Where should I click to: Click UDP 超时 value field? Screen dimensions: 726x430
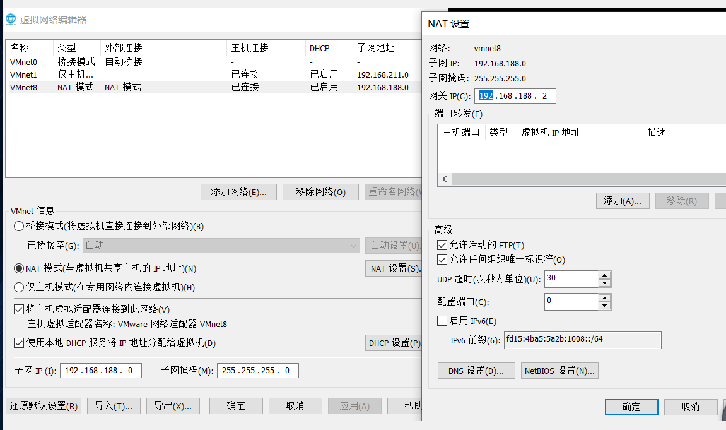coord(572,279)
